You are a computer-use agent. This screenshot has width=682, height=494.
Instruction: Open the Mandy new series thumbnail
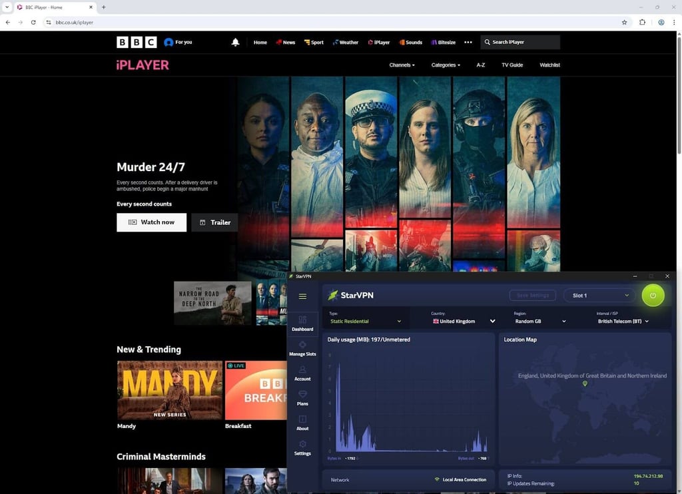170,390
